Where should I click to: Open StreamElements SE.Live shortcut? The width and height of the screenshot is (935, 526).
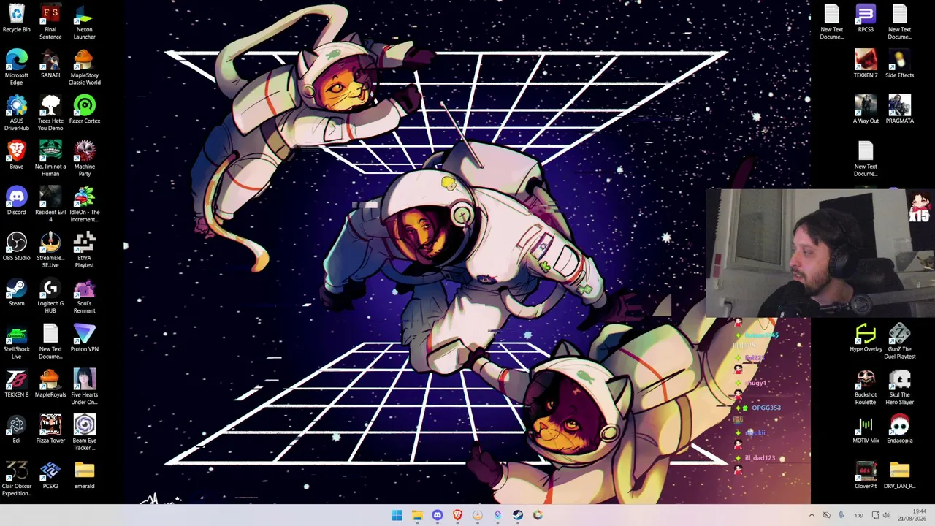[x=50, y=251]
